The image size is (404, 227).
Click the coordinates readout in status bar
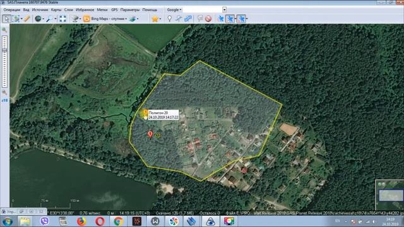62,213
